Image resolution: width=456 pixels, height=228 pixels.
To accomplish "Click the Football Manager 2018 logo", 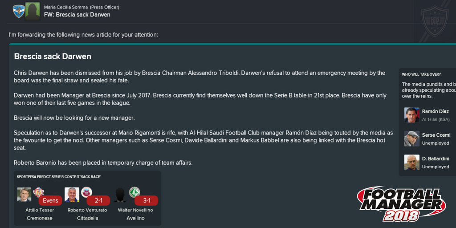I will click(401, 204).
